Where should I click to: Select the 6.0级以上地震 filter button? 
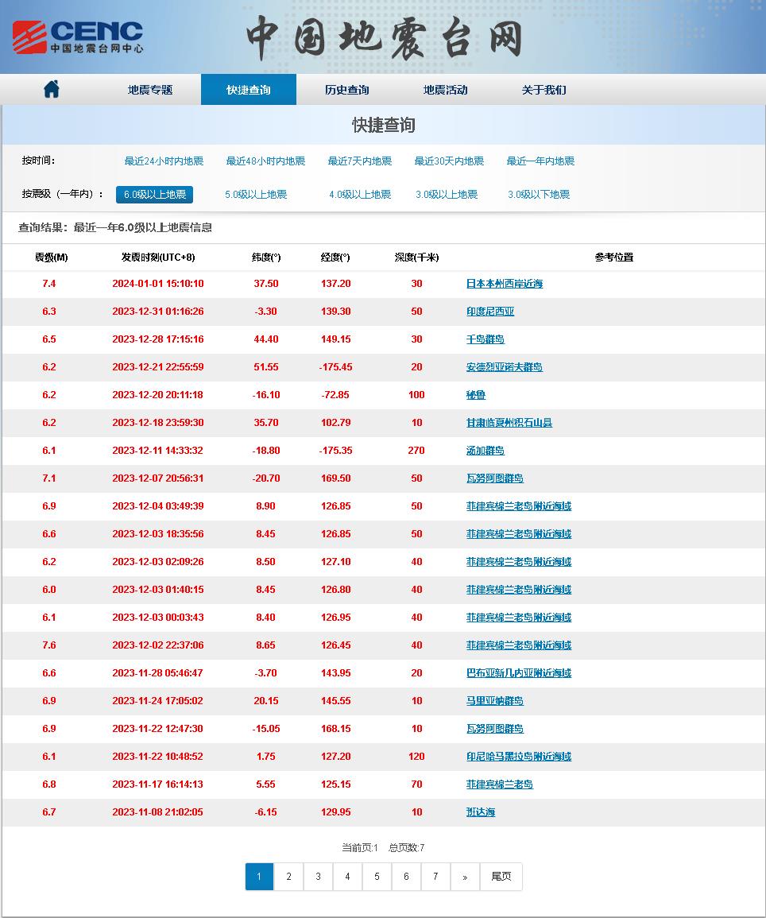154,195
